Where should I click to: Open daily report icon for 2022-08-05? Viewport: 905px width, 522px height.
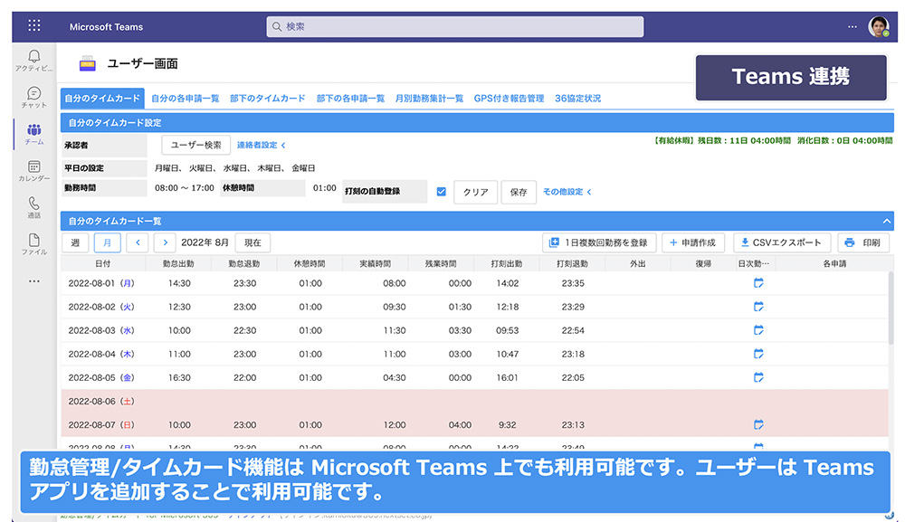coord(758,377)
